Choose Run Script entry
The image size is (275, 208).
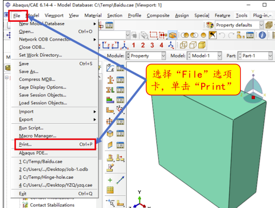[x=54, y=128]
